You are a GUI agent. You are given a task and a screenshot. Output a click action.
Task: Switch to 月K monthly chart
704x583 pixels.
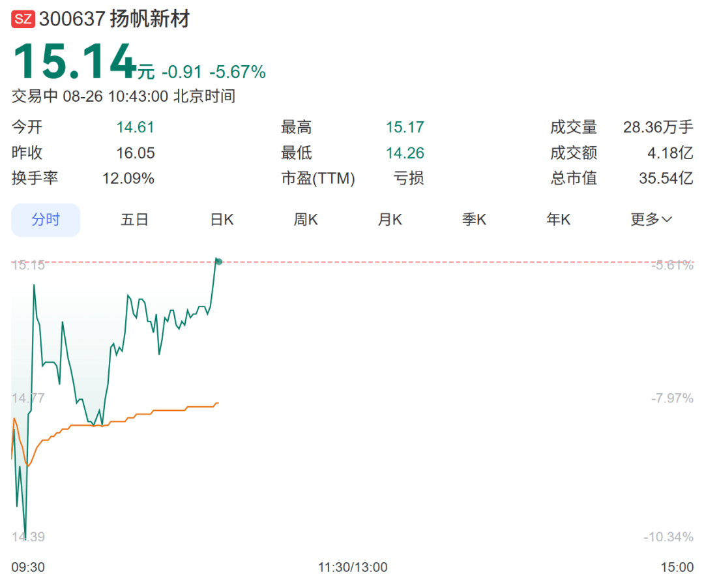pos(390,220)
